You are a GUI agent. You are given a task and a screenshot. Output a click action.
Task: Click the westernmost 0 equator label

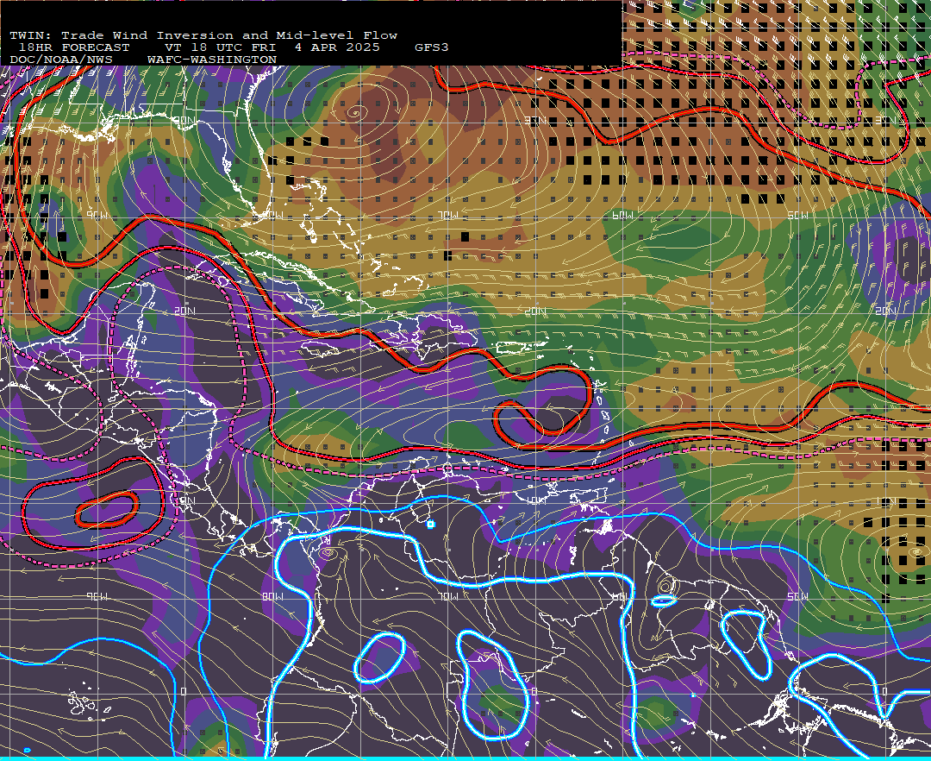click(x=184, y=691)
